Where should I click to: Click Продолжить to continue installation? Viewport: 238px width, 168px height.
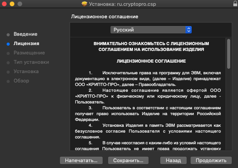211,160
